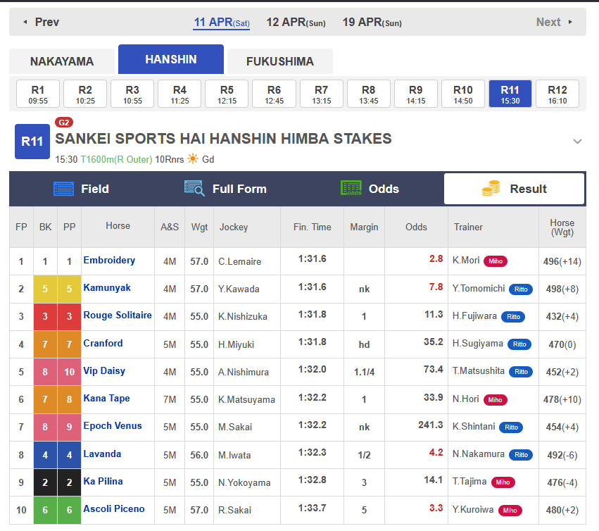Click the blue R11 race badge

click(32, 142)
